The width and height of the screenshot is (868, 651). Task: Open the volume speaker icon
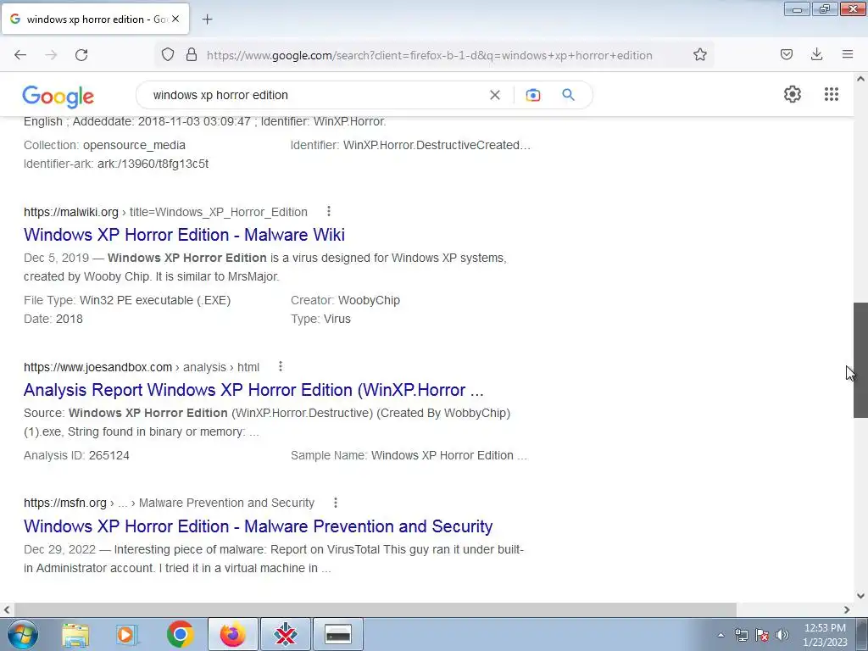click(782, 635)
